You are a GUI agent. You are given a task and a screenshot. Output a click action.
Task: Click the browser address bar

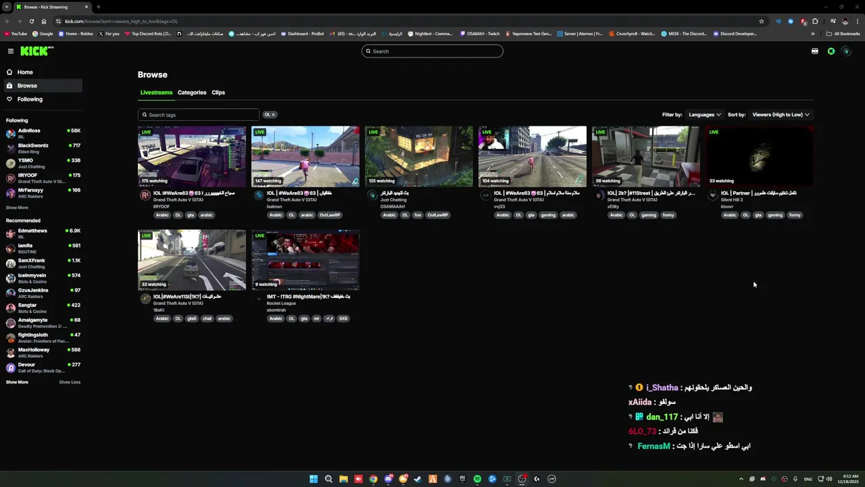pyautogui.click(x=405, y=21)
